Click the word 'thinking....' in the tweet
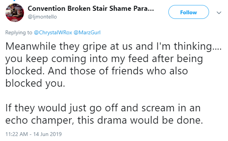228x141 pixels. [x=198, y=47]
